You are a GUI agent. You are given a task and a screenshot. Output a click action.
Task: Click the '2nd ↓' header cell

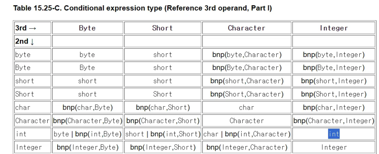coord(32,41)
